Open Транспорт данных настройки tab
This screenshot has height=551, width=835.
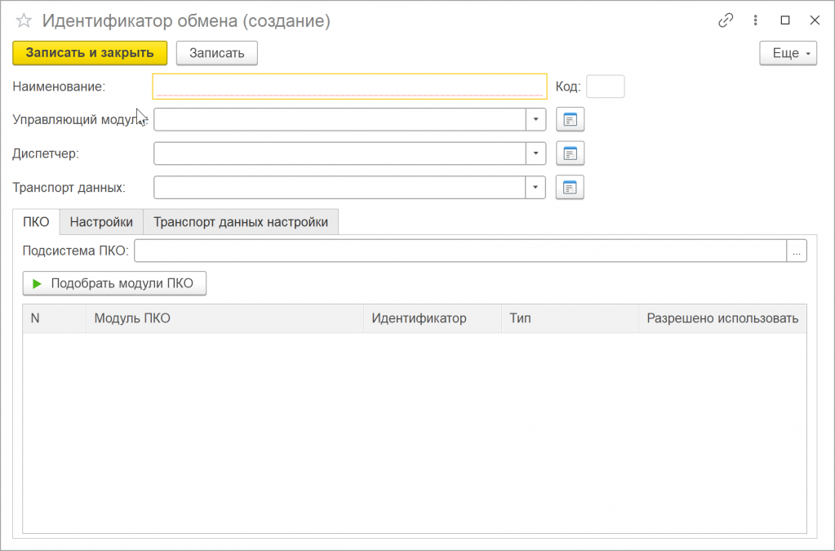click(x=241, y=221)
